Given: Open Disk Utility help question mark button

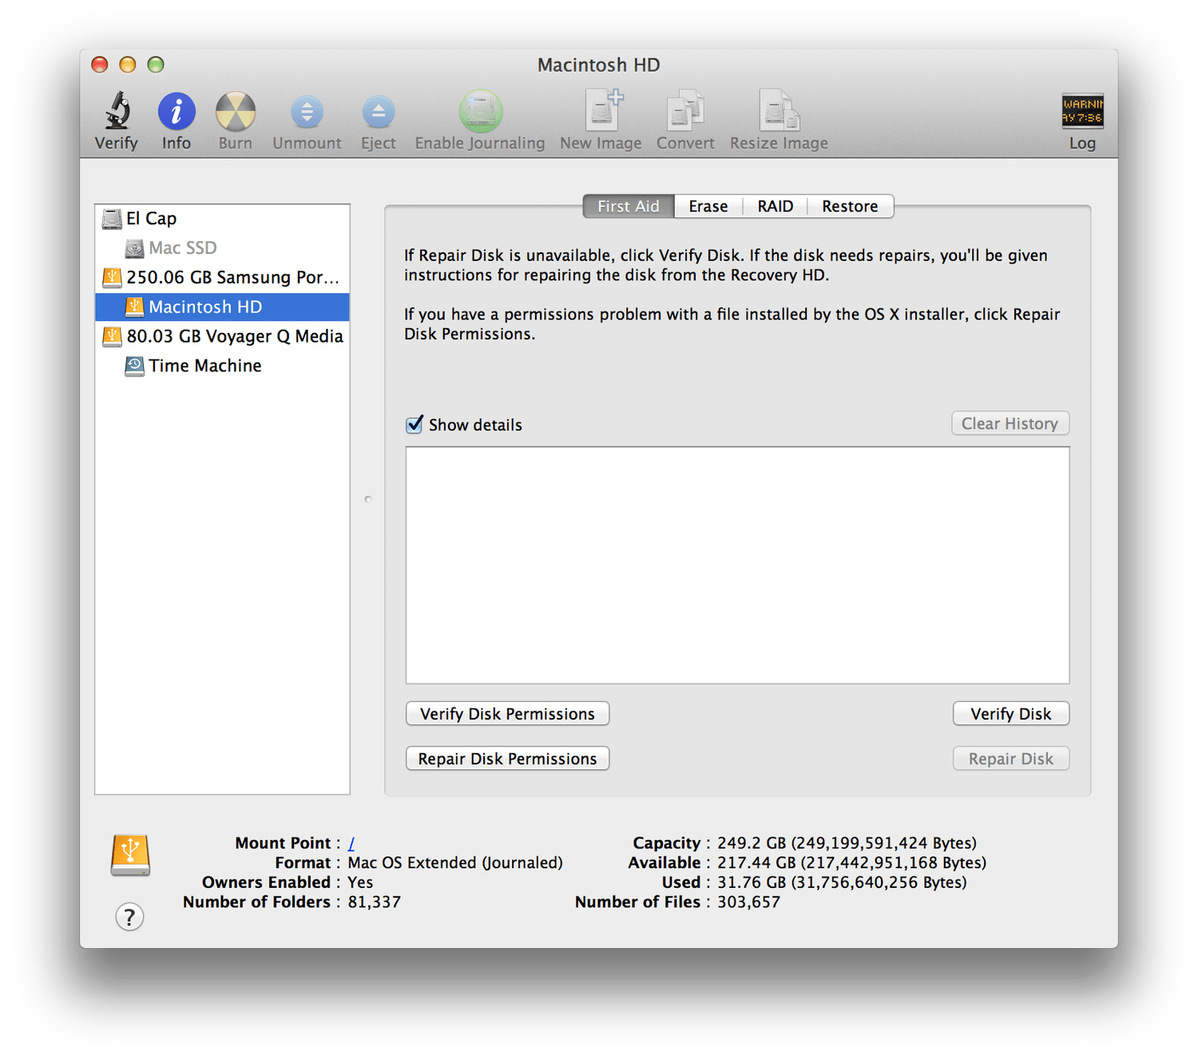Looking at the screenshot, I should coord(129,917).
